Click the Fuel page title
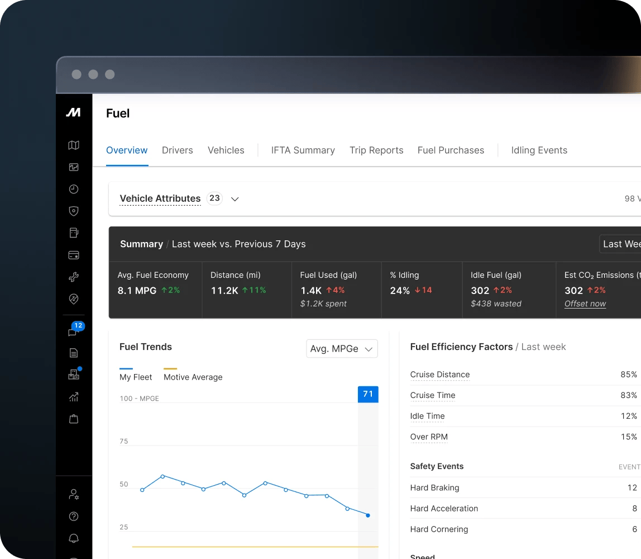The width and height of the screenshot is (641, 559). coord(118,113)
